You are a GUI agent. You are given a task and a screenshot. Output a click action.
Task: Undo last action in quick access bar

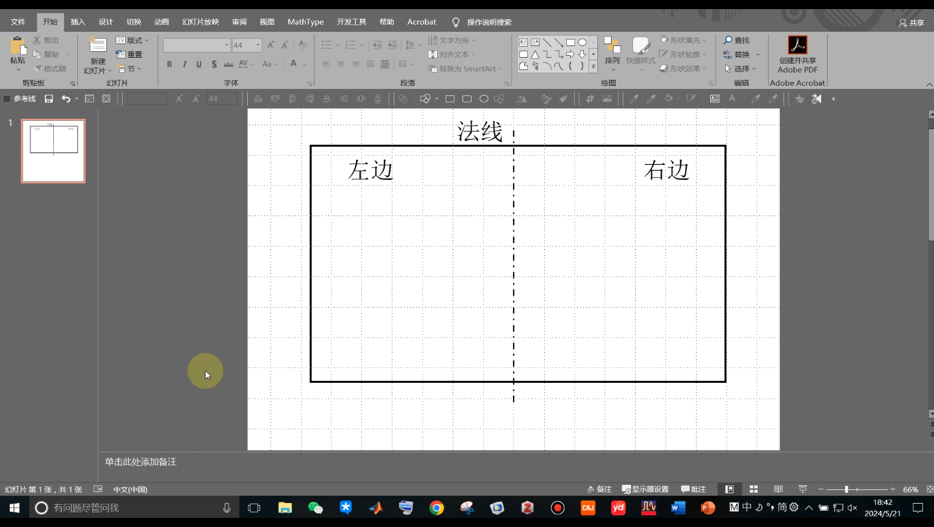click(x=66, y=99)
